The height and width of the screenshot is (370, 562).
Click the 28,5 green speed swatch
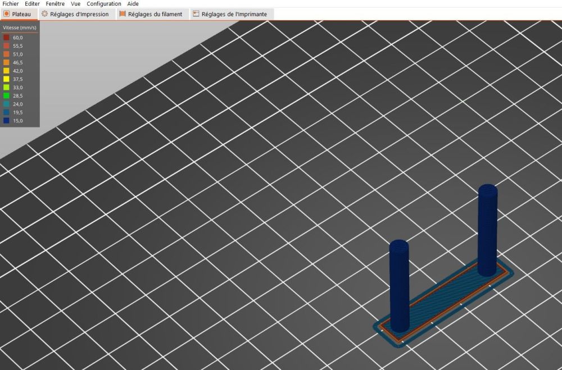coord(6,95)
